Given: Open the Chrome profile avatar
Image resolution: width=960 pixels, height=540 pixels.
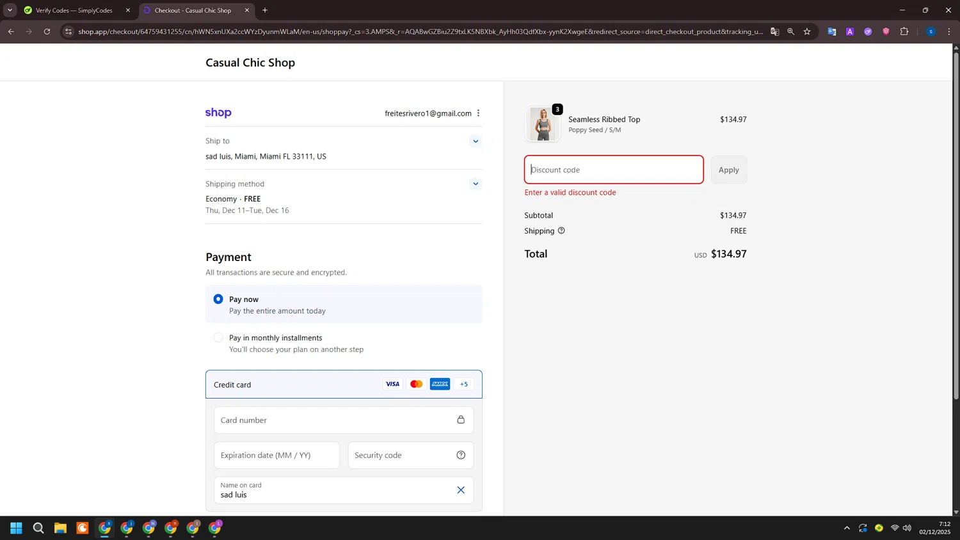Looking at the screenshot, I should [931, 31].
